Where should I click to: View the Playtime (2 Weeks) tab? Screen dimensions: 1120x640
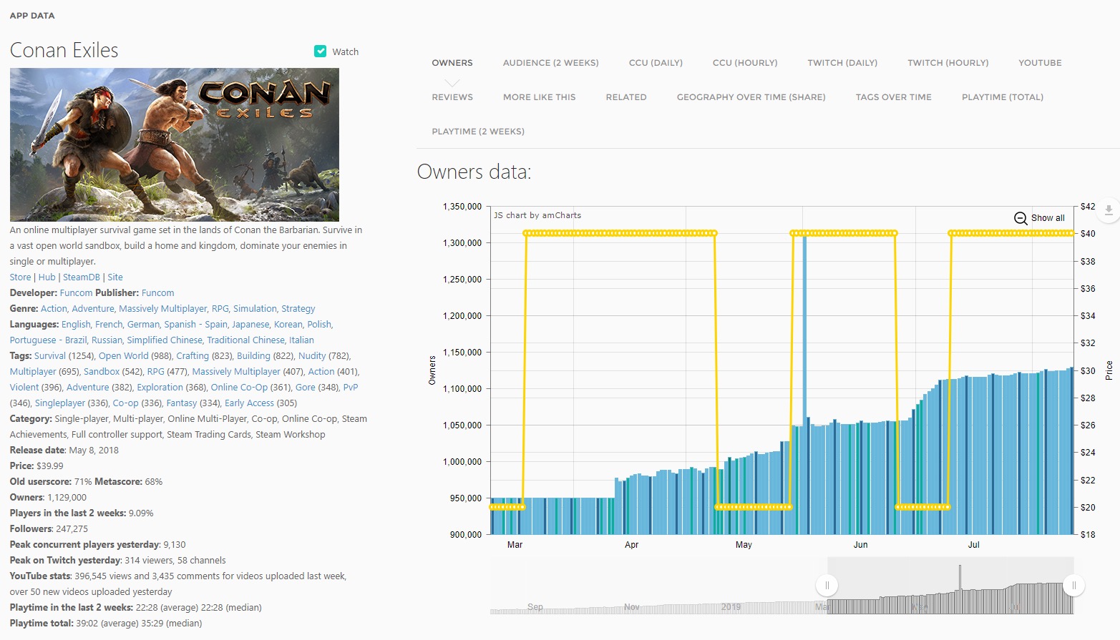pyautogui.click(x=477, y=132)
